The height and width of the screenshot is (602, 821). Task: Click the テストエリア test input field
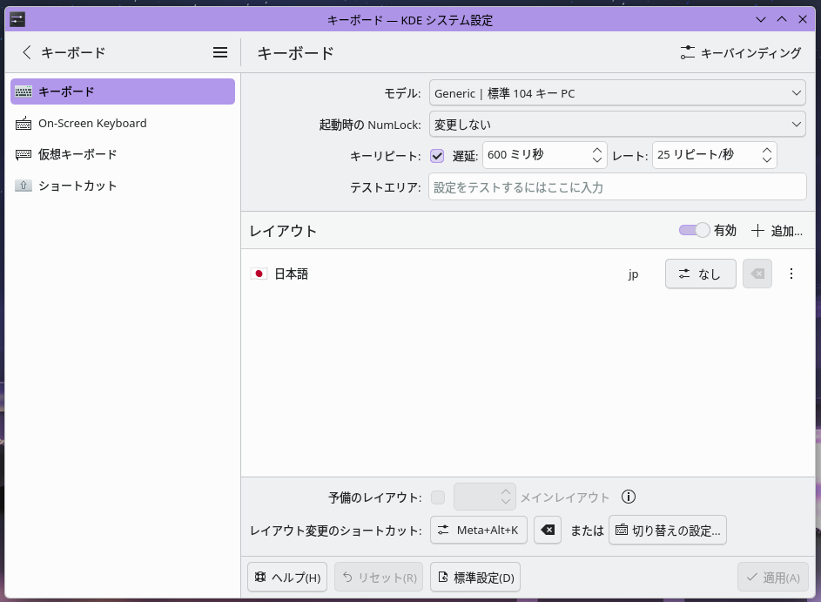click(617, 186)
